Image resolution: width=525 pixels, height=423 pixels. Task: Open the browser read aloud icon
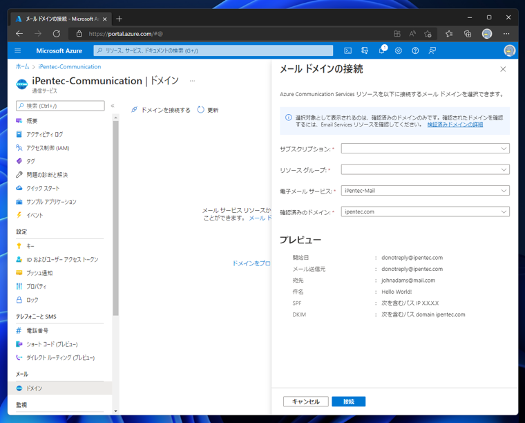pyautogui.click(x=412, y=34)
